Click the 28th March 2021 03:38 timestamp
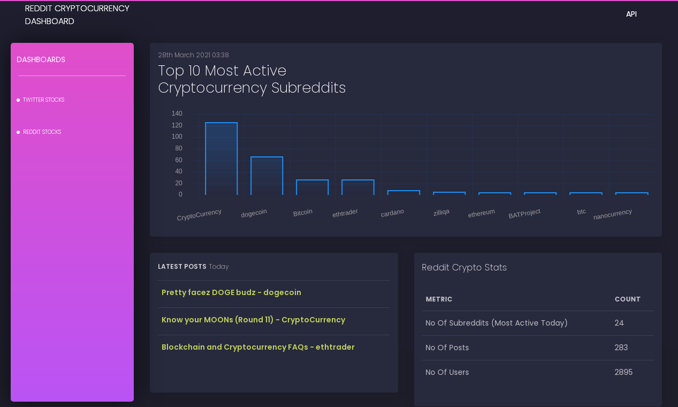Image resolution: width=678 pixels, height=407 pixels. (193, 55)
